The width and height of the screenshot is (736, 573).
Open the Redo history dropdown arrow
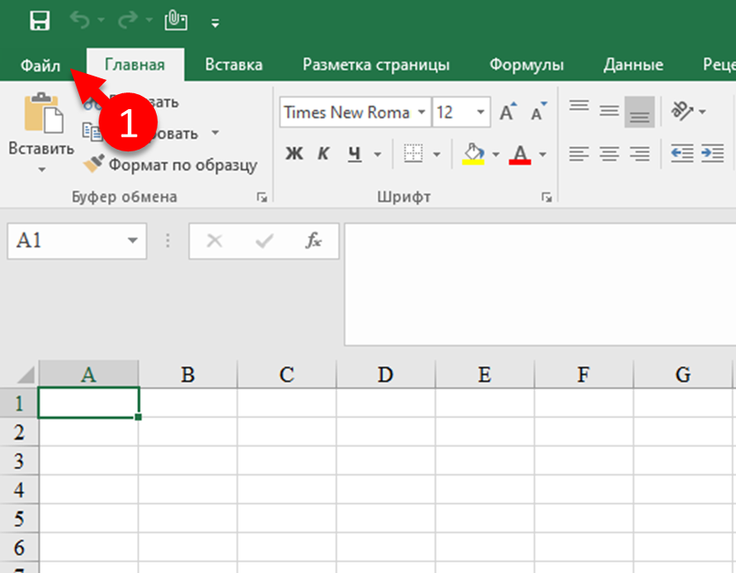point(150,20)
